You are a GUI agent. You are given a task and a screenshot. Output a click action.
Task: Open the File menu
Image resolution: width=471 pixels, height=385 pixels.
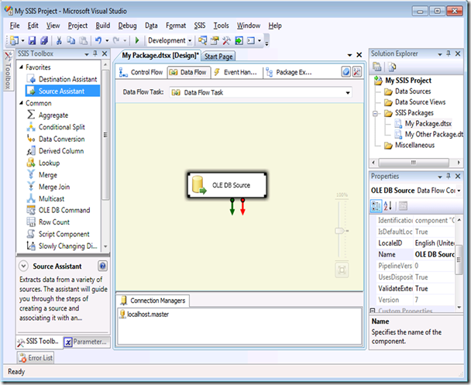coord(15,26)
